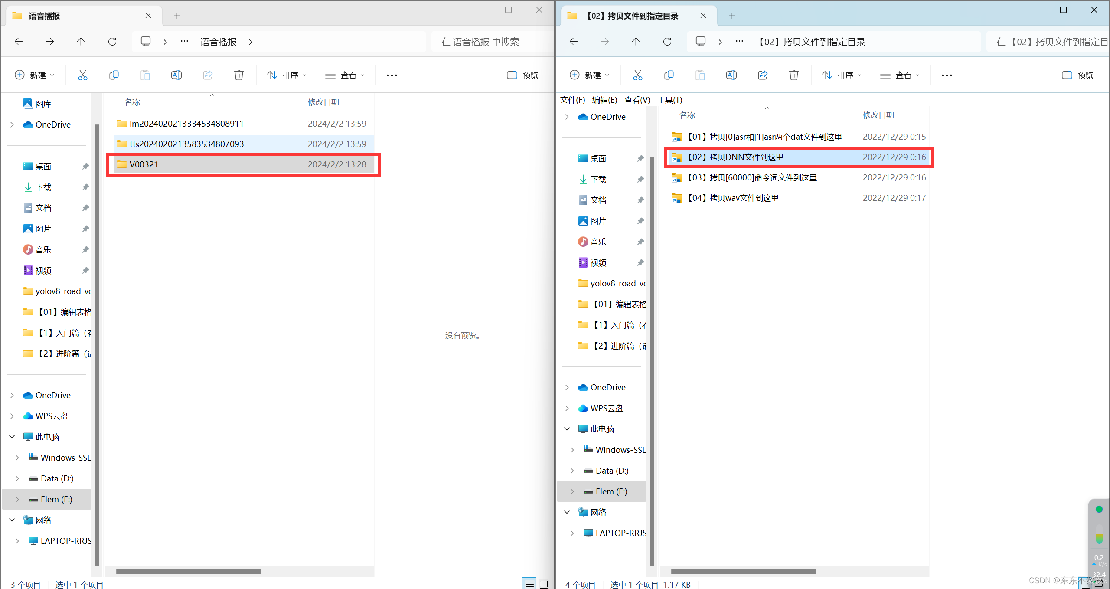Screen dimensions: 1110x589
Task: Open the V00321 folder
Action: point(144,164)
